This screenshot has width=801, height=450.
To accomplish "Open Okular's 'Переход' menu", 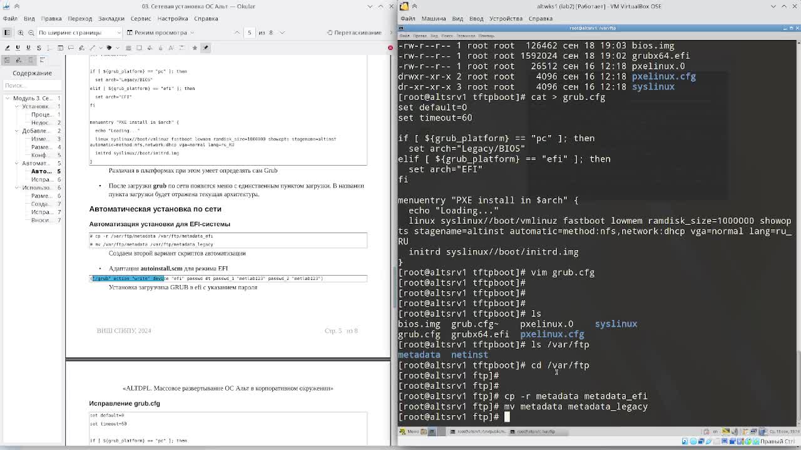I will (x=79, y=18).
